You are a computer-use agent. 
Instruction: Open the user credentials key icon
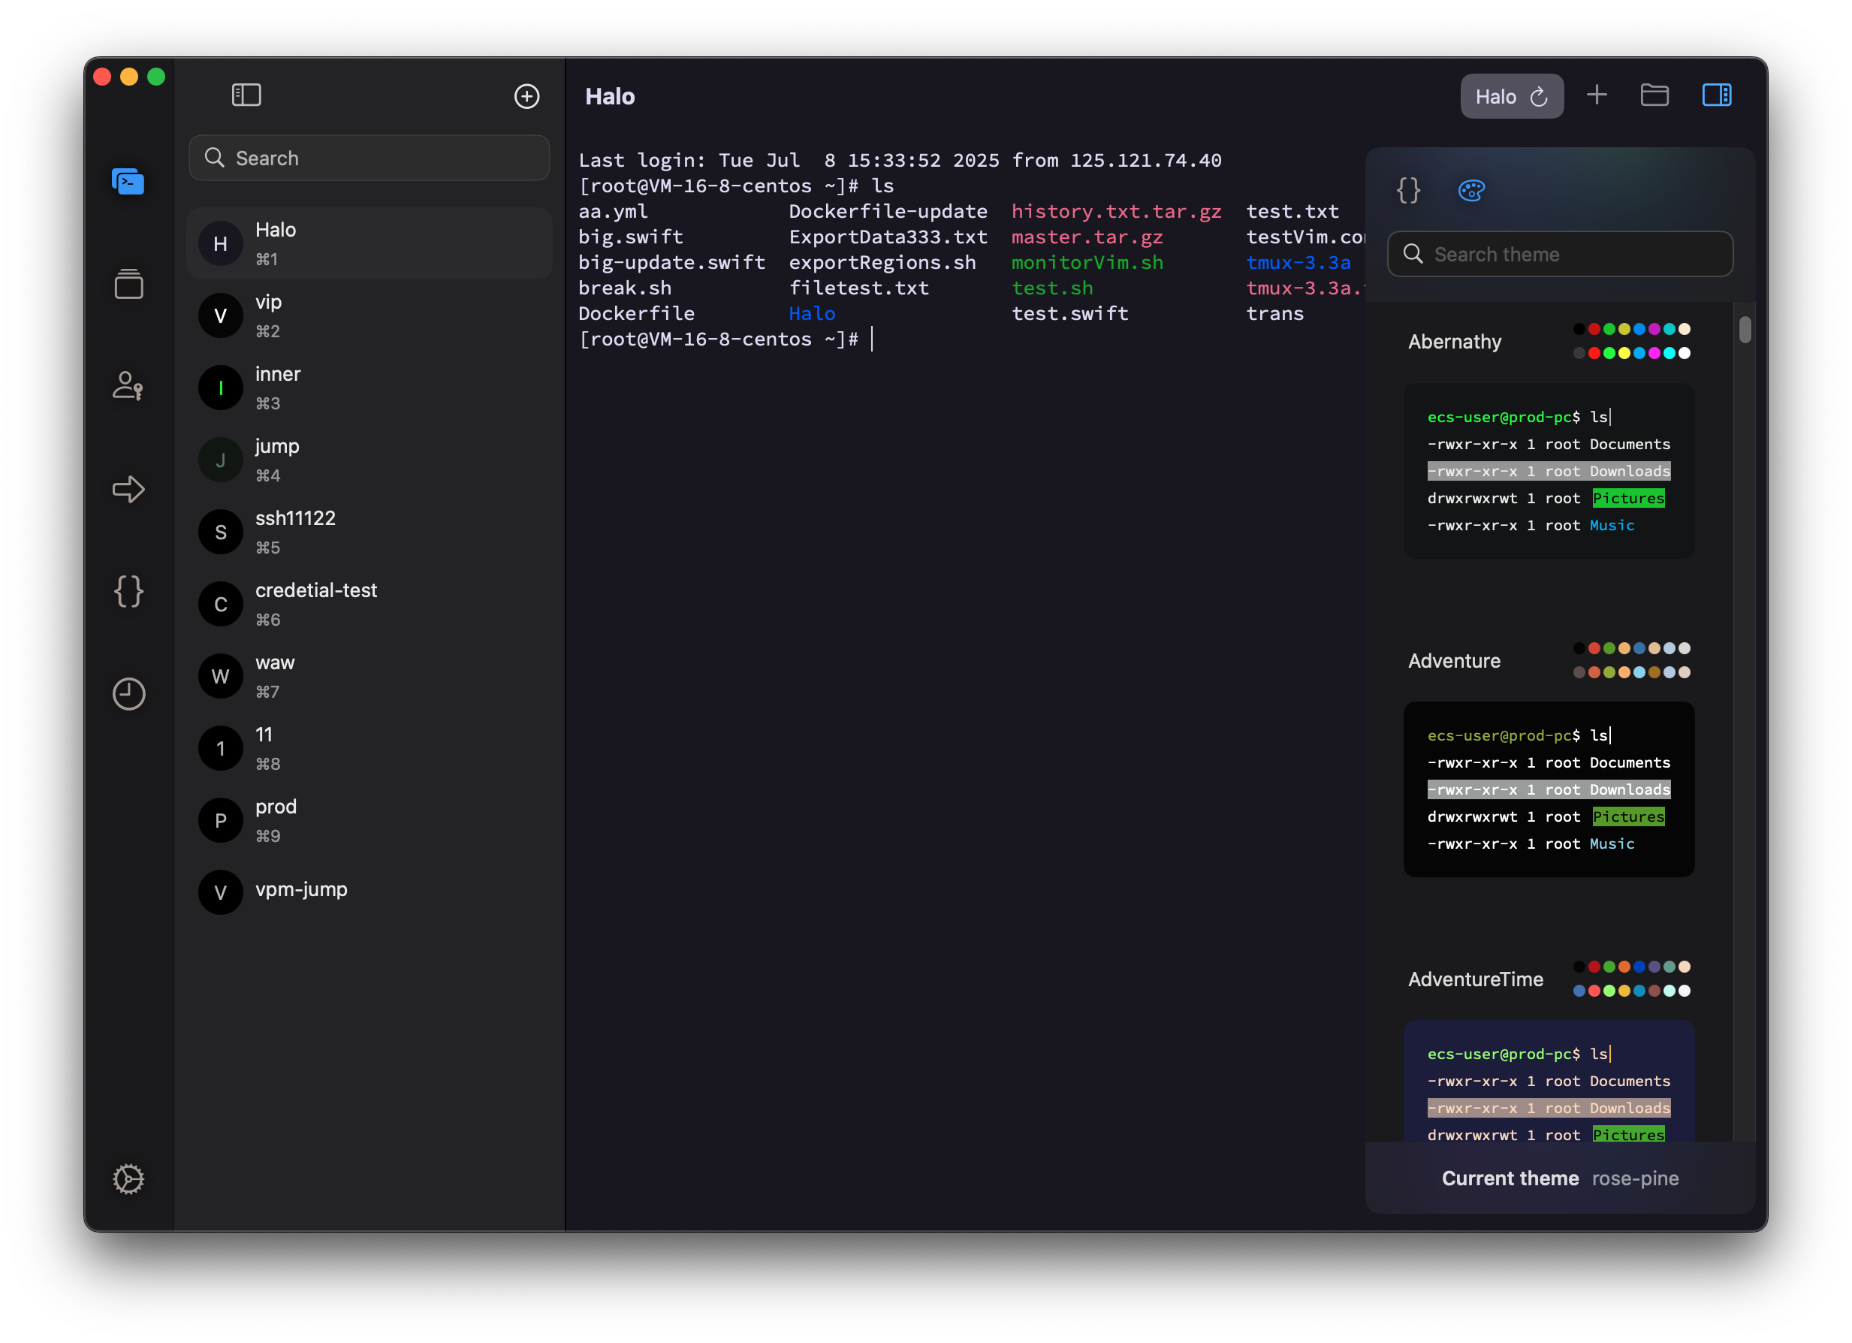(128, 385)
